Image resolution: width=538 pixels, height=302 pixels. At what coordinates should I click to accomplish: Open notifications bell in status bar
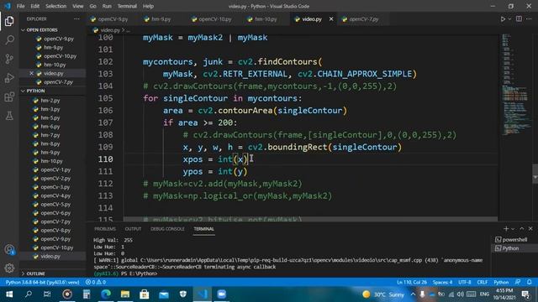point(530,282)
